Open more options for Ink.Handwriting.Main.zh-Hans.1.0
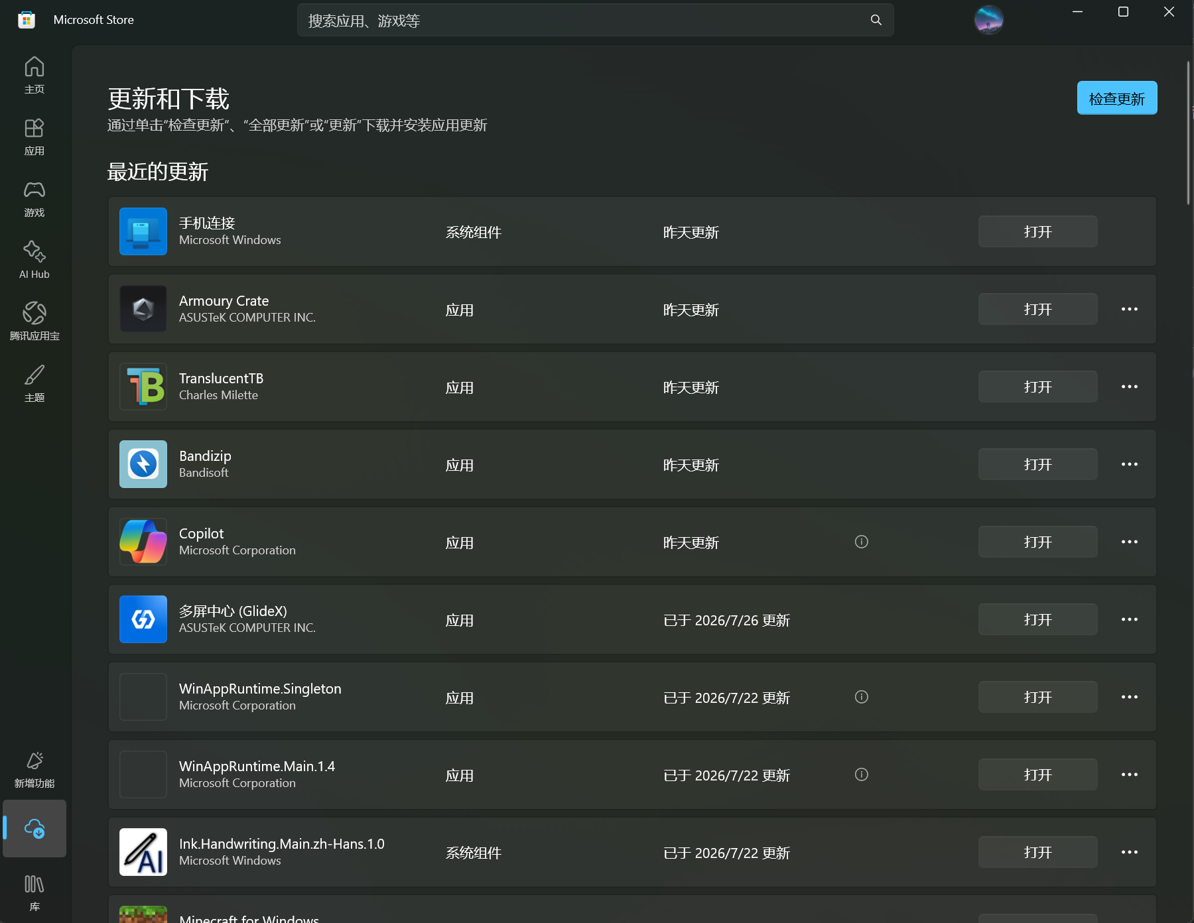The width and height of the screenshot is (1194, 923). point(1130,852)
